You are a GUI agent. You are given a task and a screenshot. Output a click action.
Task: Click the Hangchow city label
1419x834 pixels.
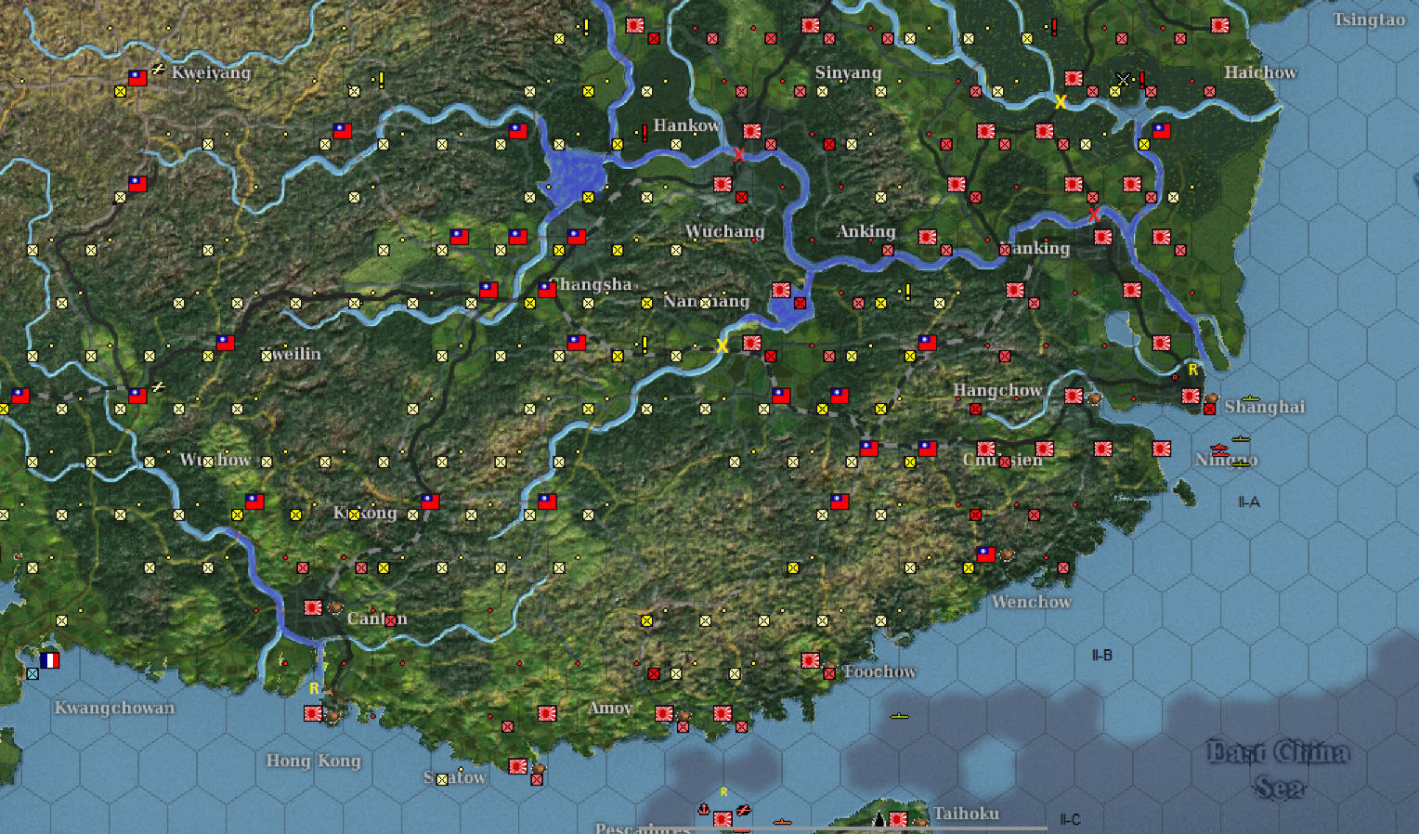[998, 390]
